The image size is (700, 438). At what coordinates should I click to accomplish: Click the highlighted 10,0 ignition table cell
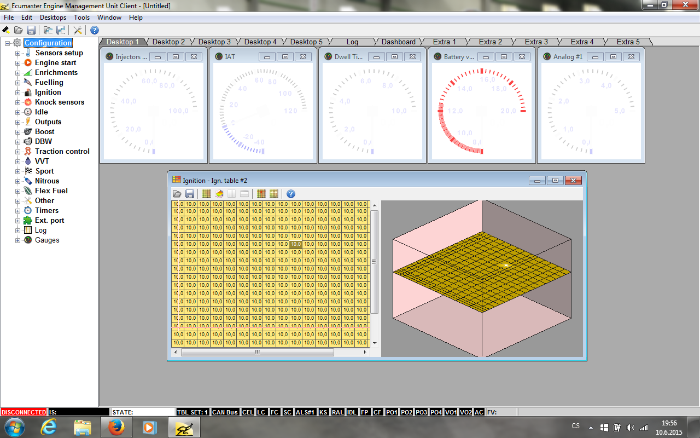coord(295,244)
